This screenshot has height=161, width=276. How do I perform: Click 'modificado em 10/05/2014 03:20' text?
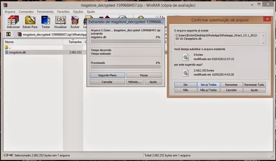pyautogui.click(x=214, y=75)
